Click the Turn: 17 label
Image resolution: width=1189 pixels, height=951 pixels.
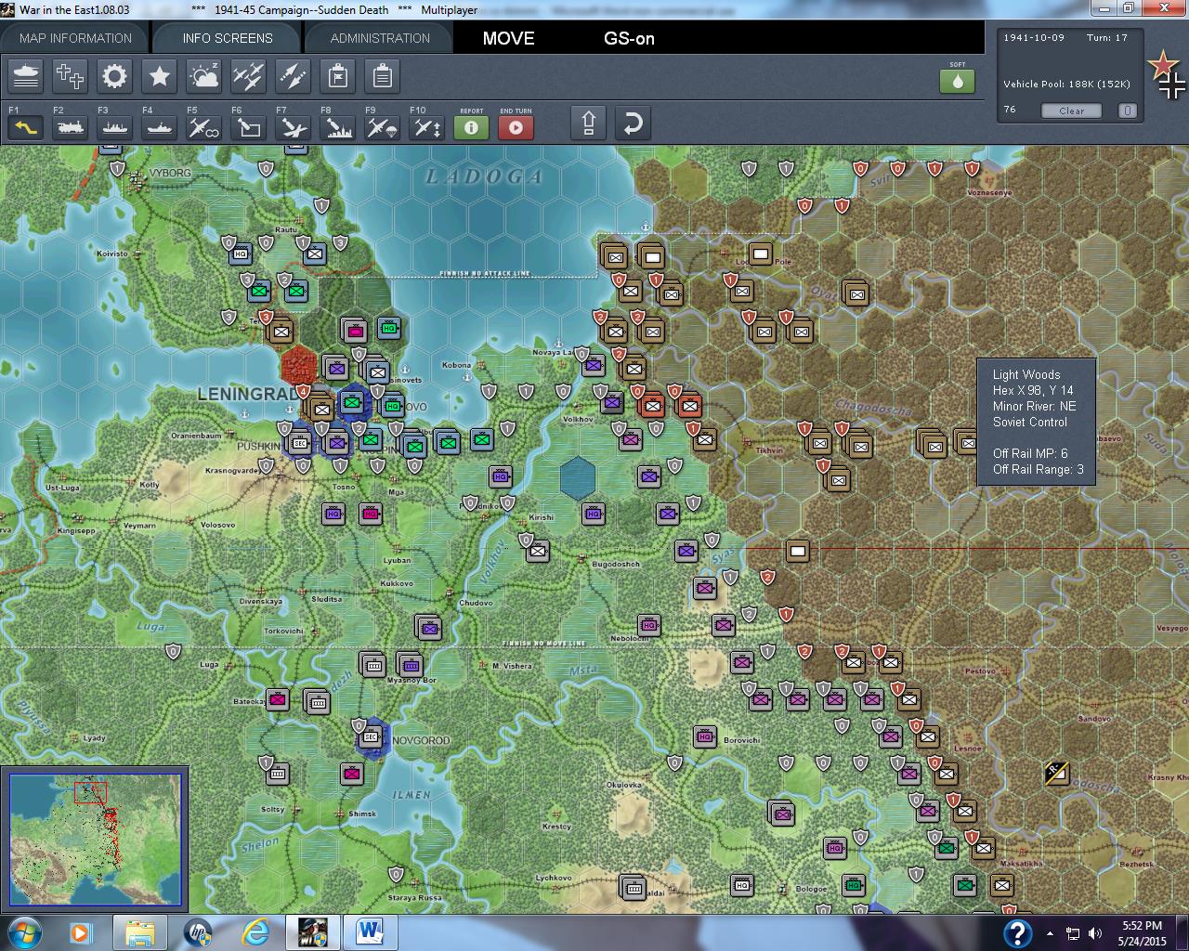(1107, 38)
